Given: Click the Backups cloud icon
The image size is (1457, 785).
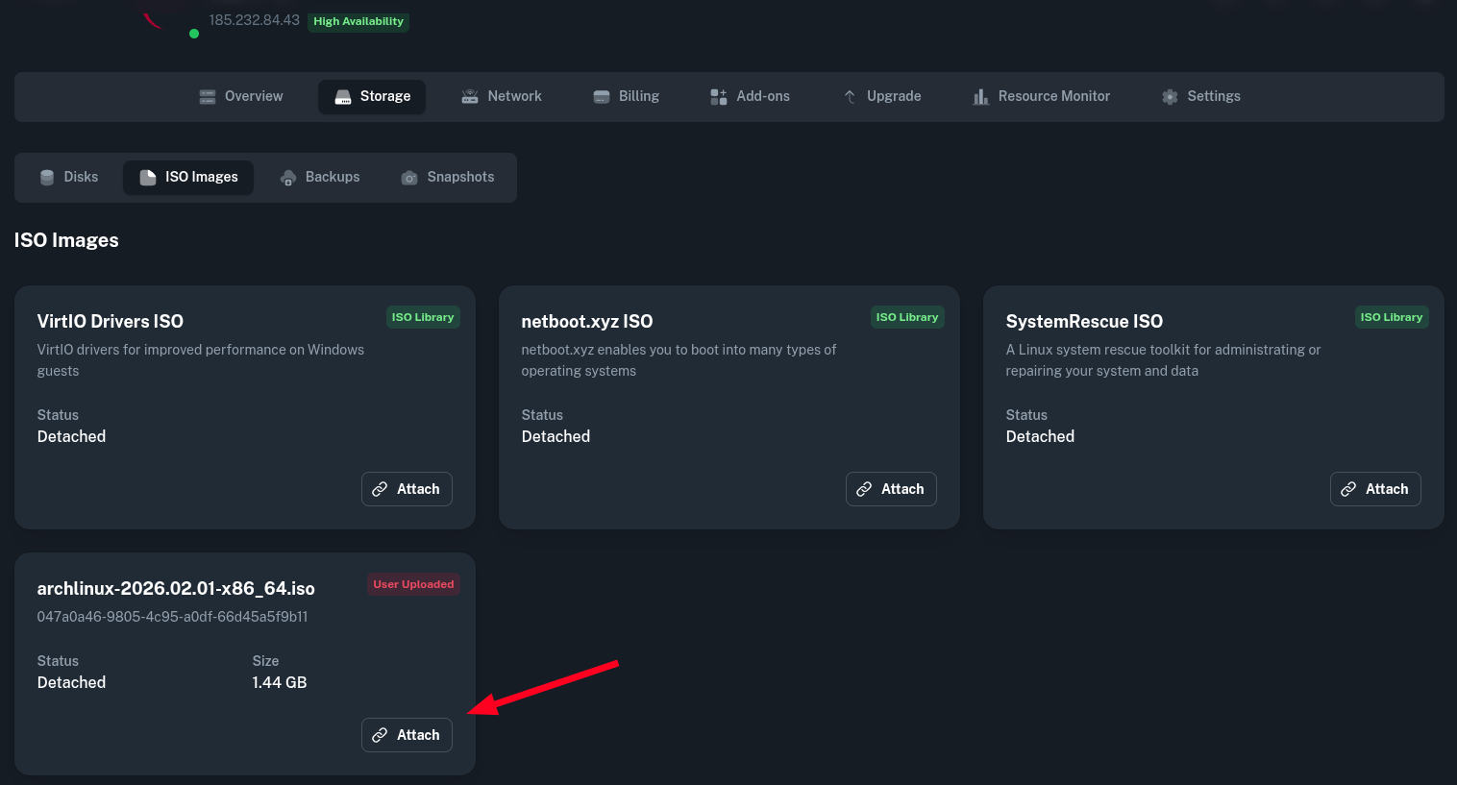Looking at the screenshot, I should coord(287,178).
